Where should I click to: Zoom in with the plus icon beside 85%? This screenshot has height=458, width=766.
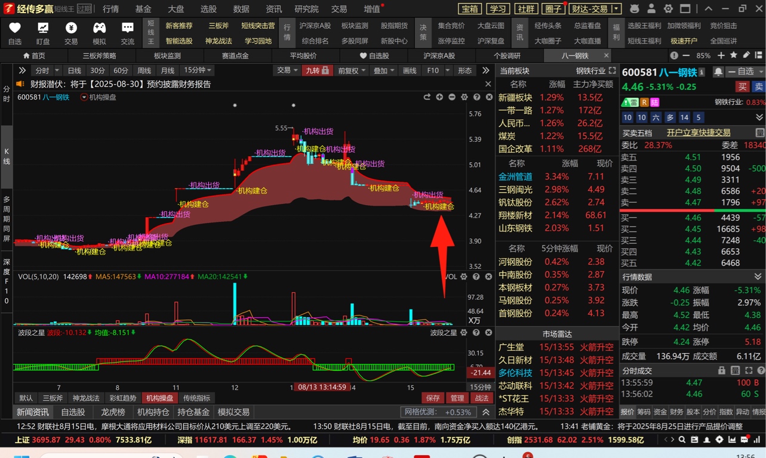coord(721,55)
